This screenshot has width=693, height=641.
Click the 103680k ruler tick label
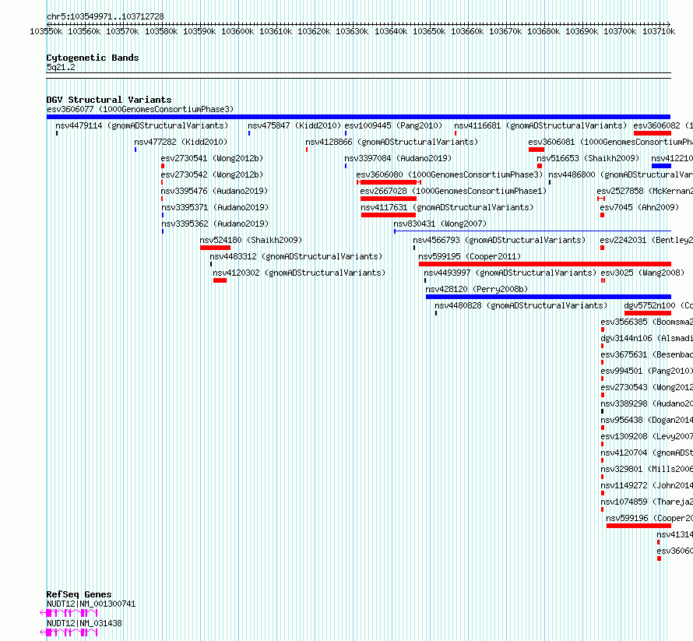(543, 31)
